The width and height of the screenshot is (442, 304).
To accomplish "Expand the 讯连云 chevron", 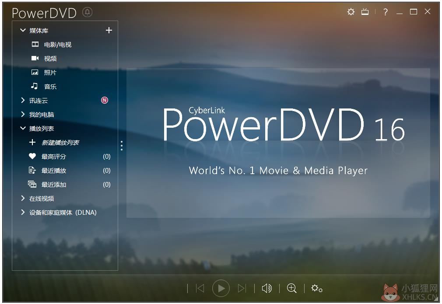I will click(x=23, y=100).
